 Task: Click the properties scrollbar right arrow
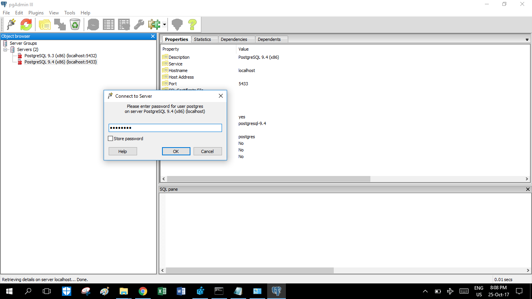click(527, 179)
